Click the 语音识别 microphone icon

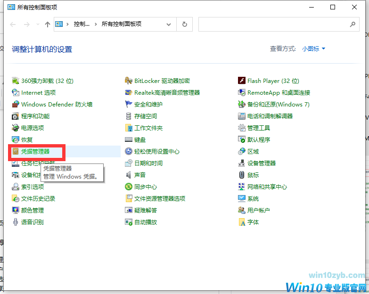[16, 222]
